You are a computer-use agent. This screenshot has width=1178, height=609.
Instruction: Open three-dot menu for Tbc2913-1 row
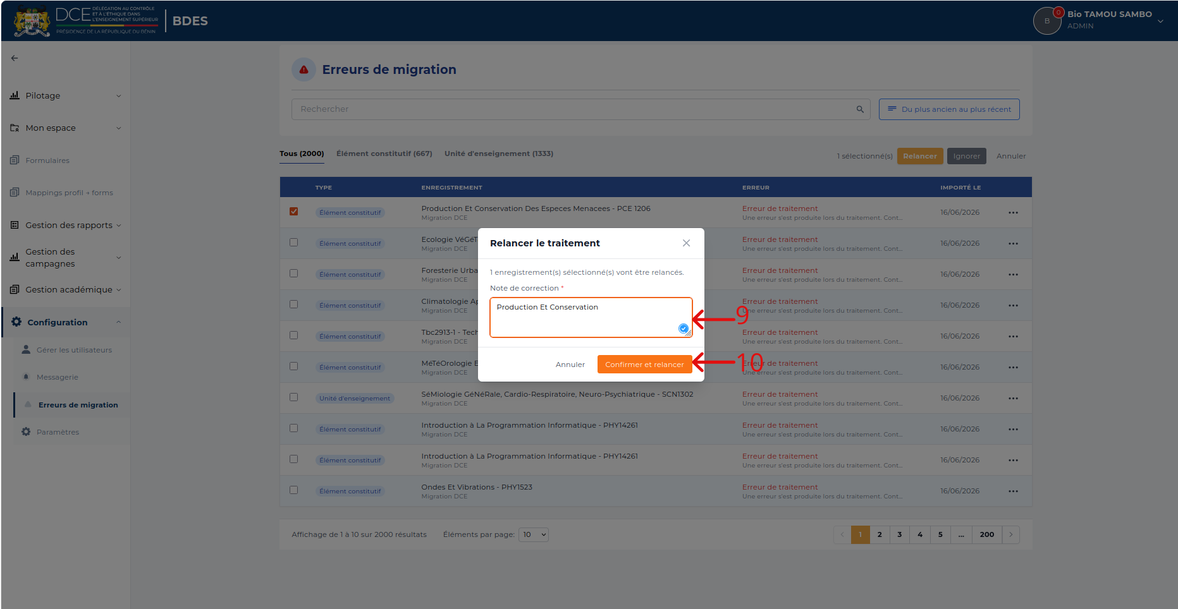click(1013, 336)
